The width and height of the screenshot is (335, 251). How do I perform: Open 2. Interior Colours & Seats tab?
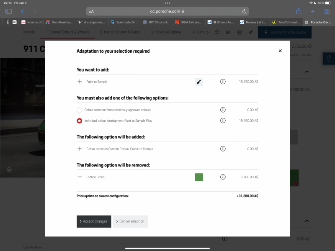[x=120, y=32]
